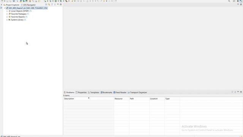The width and height of the screenshot is (243, 137).
Task: Select Favorite Objects tree item
Action: click(x=18, y=17)
